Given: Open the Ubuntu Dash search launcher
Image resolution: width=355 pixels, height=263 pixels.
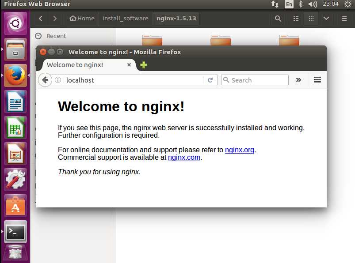Looking at the screenshot, I should click(x=15, y=23).
